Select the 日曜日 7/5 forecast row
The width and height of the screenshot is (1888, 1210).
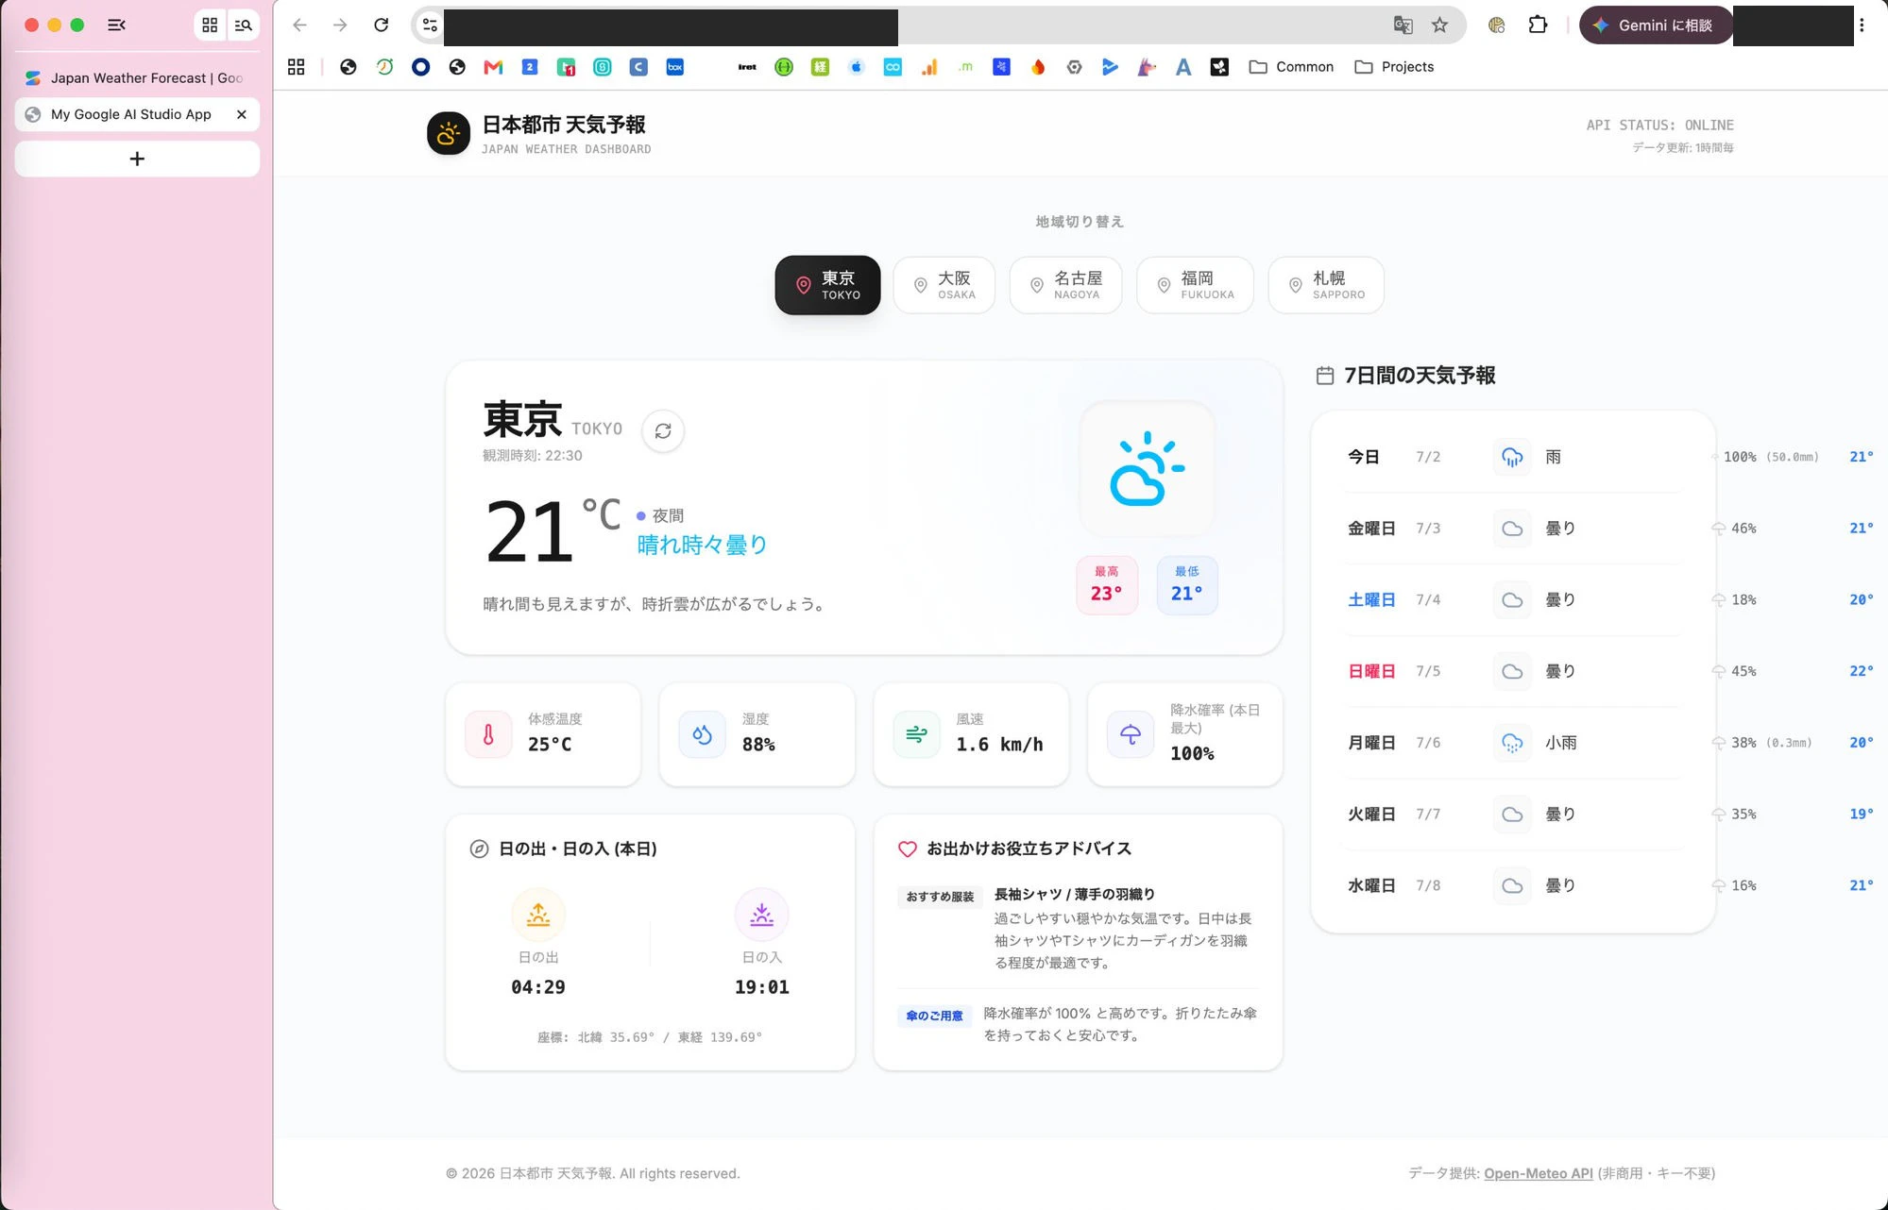point(1512,671)
